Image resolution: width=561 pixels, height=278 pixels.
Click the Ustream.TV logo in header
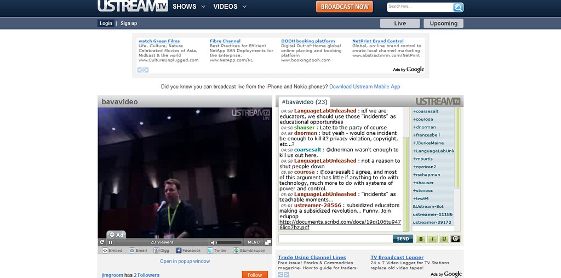pos(133,5)
